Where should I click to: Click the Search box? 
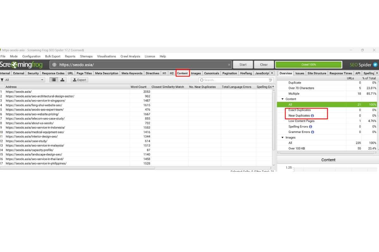pyautogui.click(x=236, y=80)
